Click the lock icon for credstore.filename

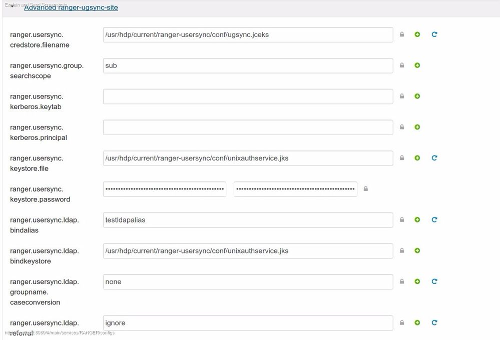click(402, 34)
